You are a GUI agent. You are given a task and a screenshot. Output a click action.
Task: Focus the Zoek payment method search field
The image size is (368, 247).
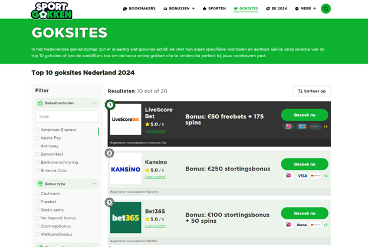pyautogui.click(x=67, y=117)
